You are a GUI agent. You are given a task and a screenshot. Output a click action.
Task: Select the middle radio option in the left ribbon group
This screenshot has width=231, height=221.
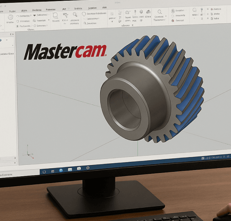click(x=18, y=21)
